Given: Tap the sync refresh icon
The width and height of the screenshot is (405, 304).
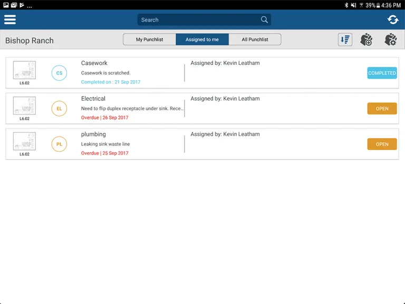Looking at the screenshot, I should pos(392,19).
